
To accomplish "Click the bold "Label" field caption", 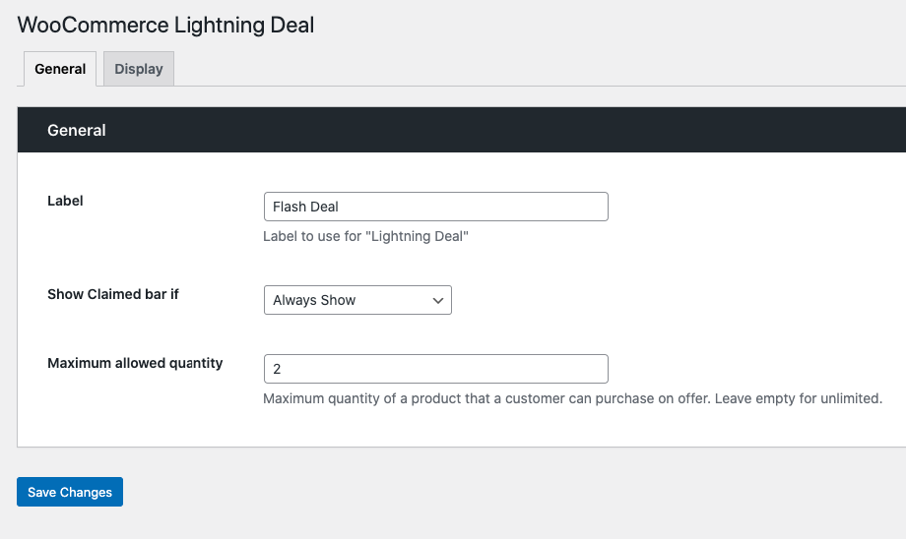I will [65, 201].
